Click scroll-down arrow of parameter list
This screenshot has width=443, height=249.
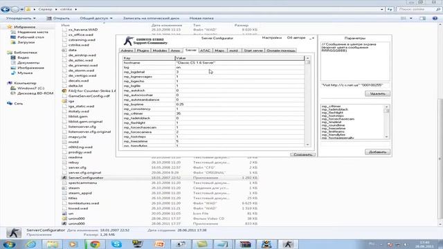(386, 137)
